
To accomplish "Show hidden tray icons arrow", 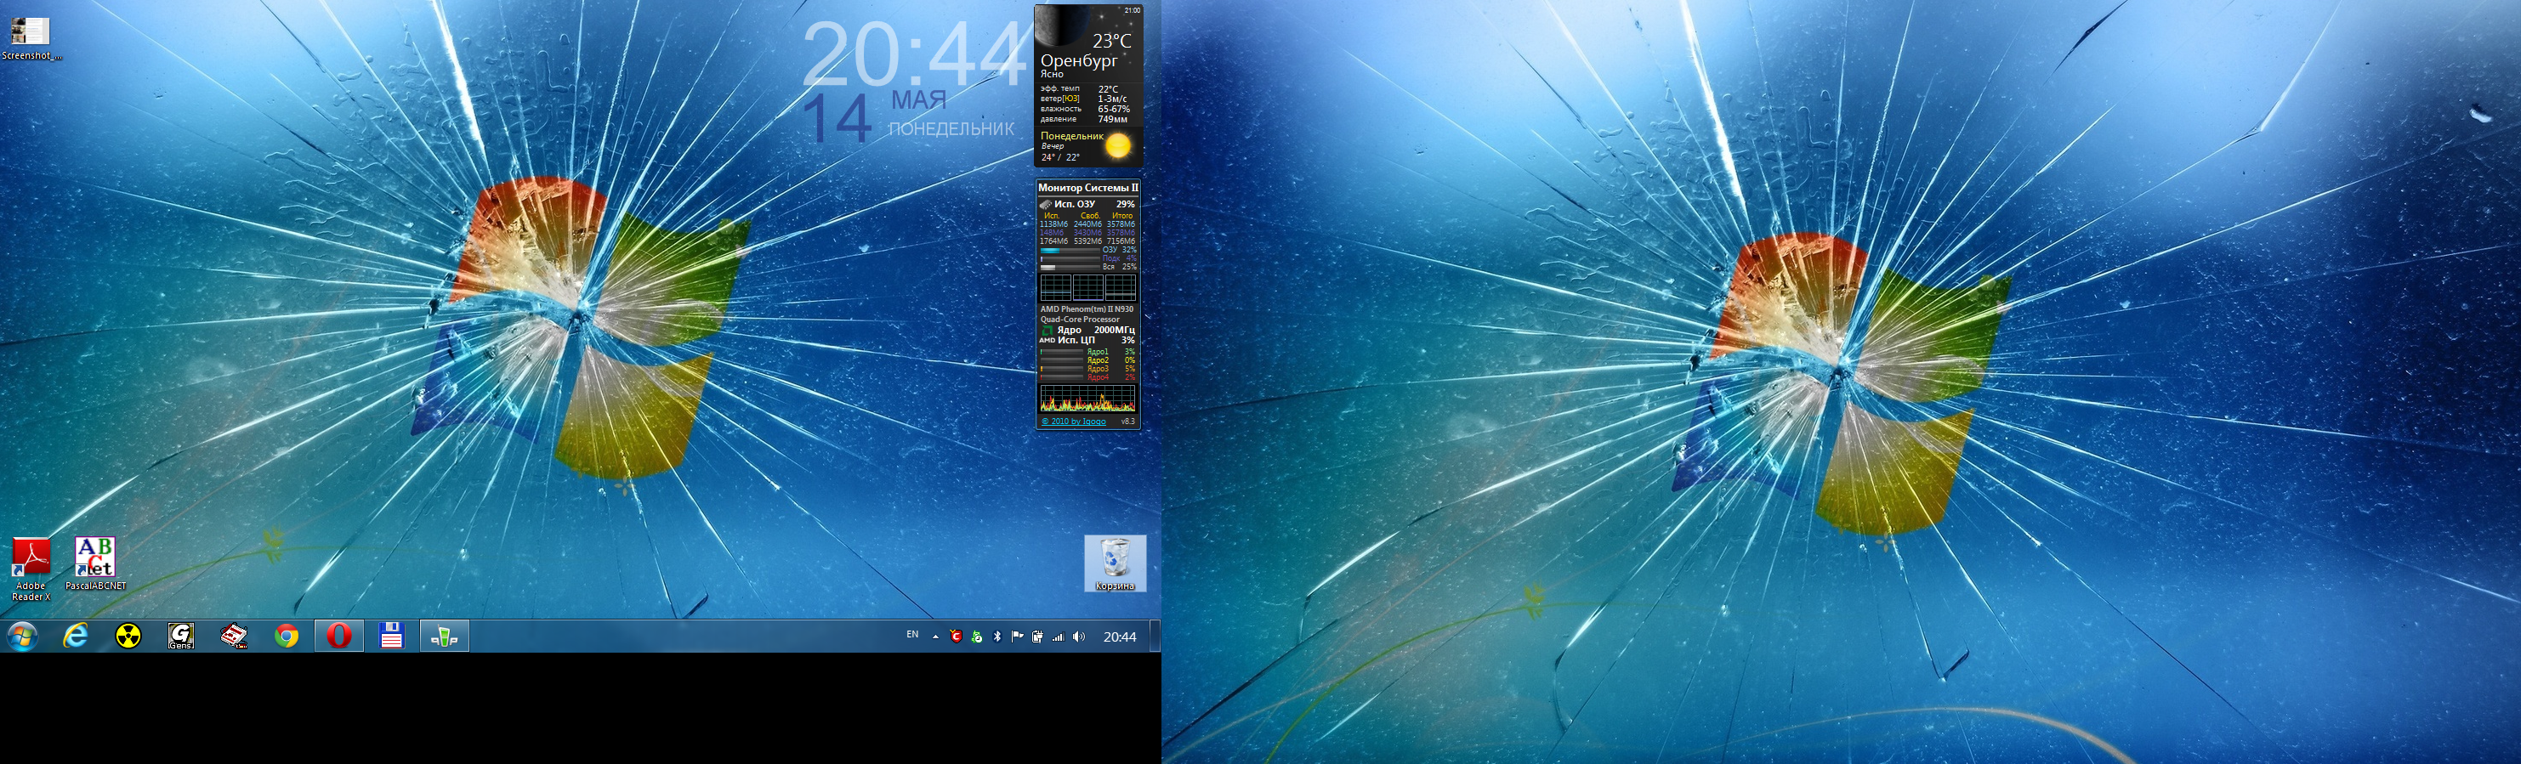I will (x=934, y=637).
